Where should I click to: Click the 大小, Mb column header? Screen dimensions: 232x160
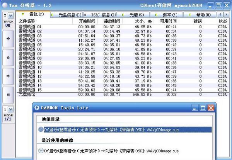click(138, 21)
